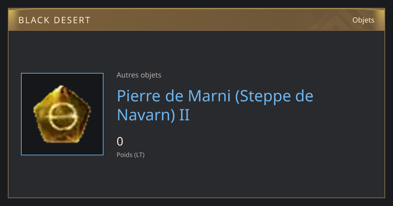Click the Poids (LT) label
The height and width of the screenshot is (206, 393).
click(130, 155)
